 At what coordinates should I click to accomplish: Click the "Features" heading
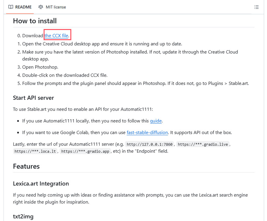coord(26,166)
